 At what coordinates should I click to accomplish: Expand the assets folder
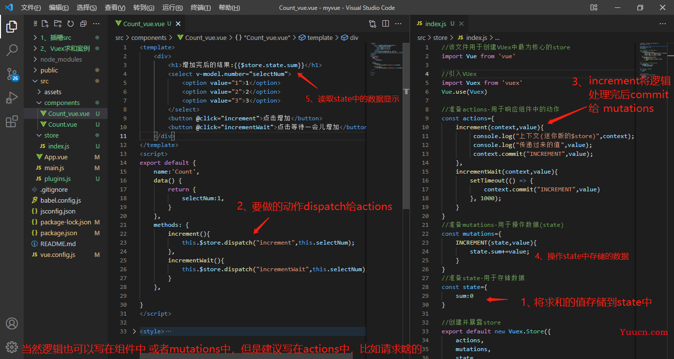[x=66, y=92]
